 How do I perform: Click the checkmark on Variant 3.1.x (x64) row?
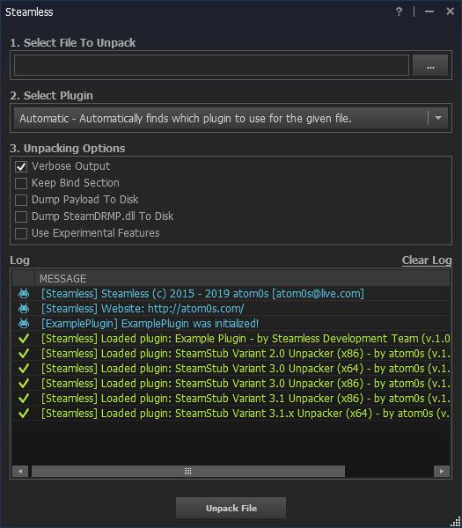(x=24, y=414)
